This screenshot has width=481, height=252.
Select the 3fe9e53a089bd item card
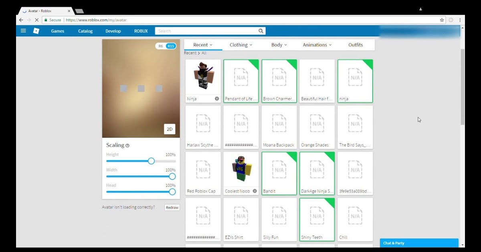(355, 173)
